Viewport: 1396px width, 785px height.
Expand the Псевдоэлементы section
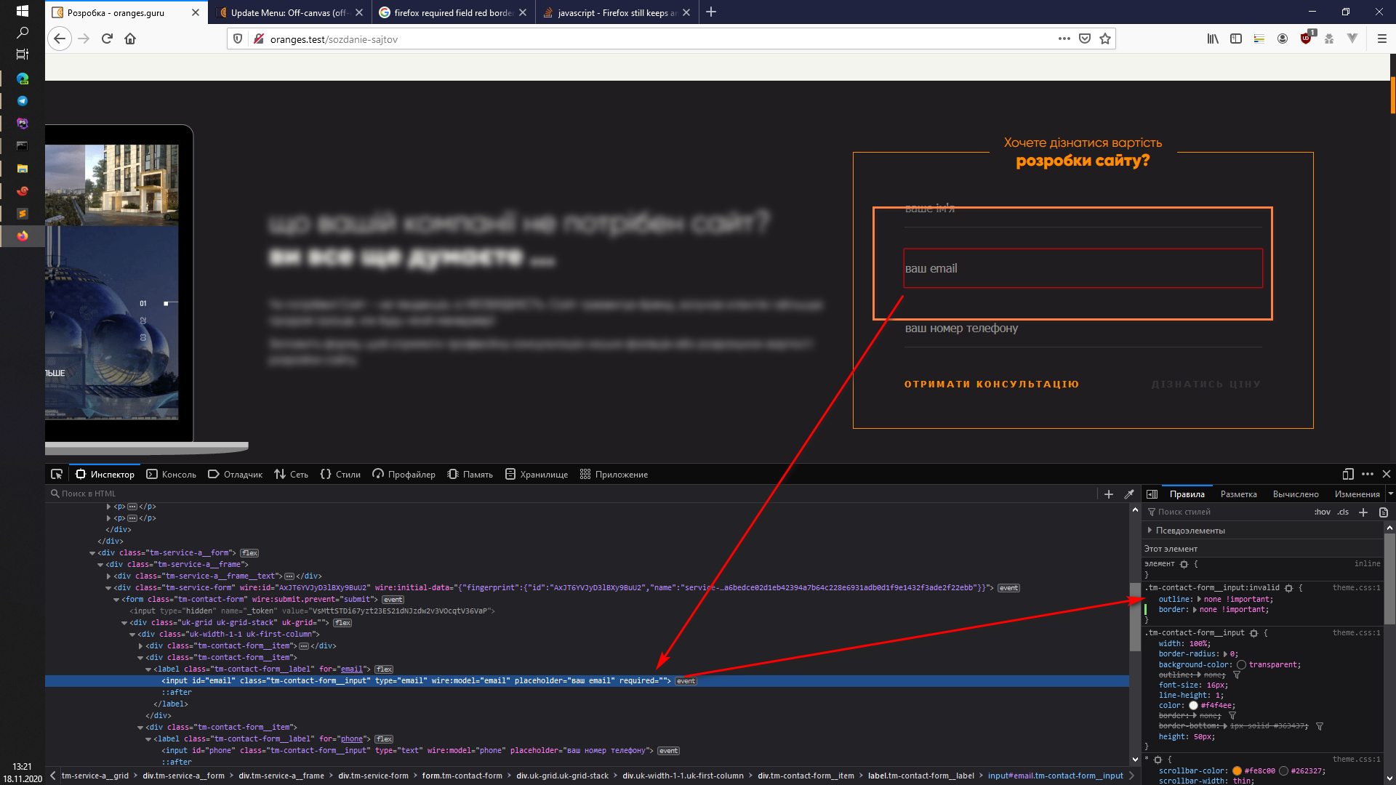1150,531
